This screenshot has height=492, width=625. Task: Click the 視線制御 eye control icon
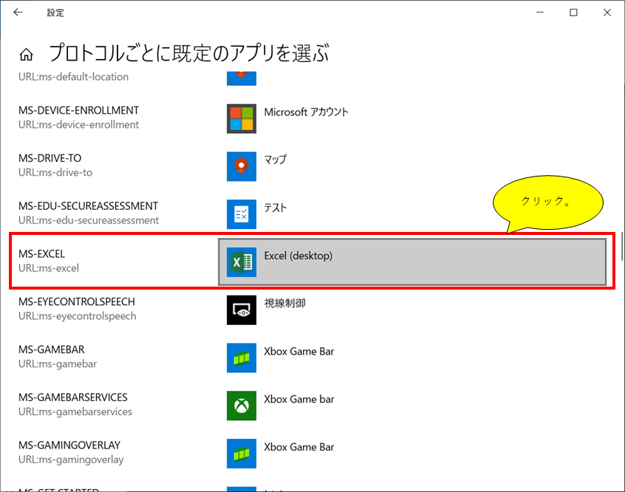click(241, 310)
